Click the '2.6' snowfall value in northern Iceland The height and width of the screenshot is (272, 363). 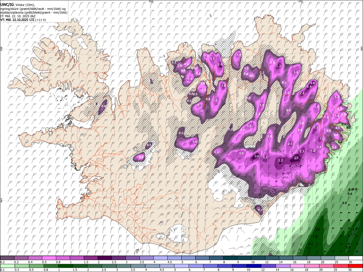220,64
